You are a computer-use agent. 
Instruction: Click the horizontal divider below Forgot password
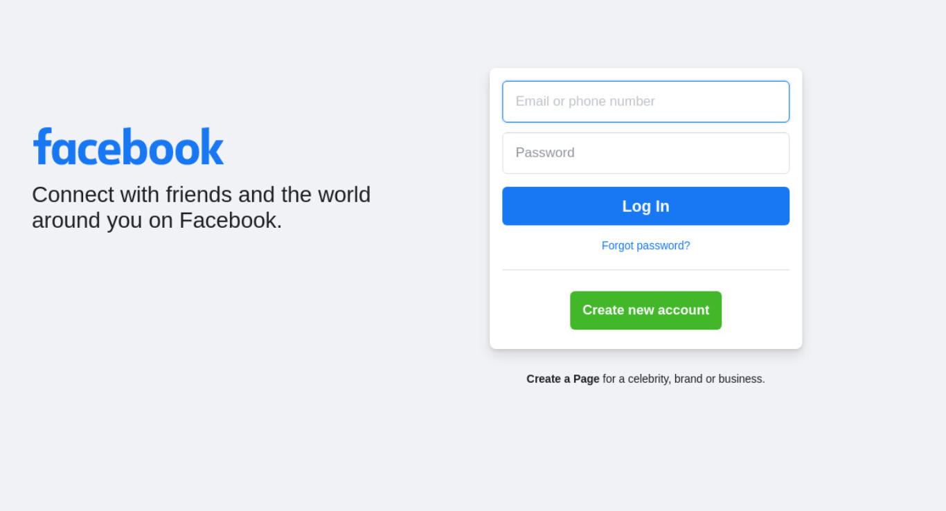pos(645,269)
